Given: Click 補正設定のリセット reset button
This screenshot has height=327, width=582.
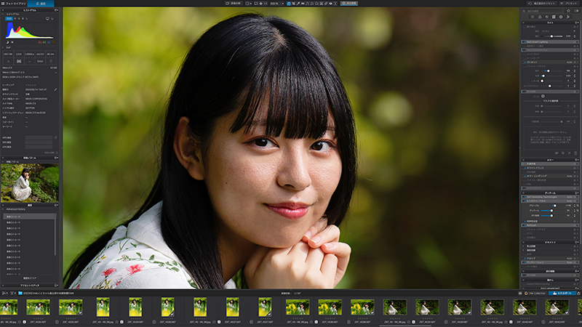Looking at the screenshot, I should pyautogui.click(x=542, y=4).
